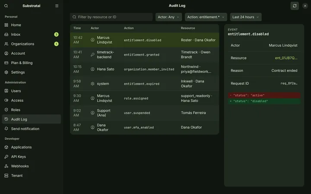This screenshot has width=311, height=194.
Task: Navigate to Plan & Billing
Action: (x=32, y=63)
